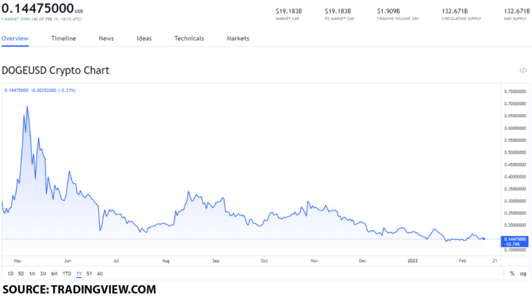The width and height of the screenshot is (532, 297).
Task: Click the $1.909B trading volume value
Action: coord(389,11)
